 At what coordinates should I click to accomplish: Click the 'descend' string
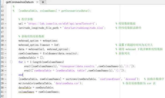(x=131, y=79)
